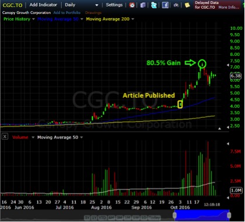Expand the Price History dropdown arrow
Image resolution: width=245 pixels, height=222 pixels.
tap(33, 19)
